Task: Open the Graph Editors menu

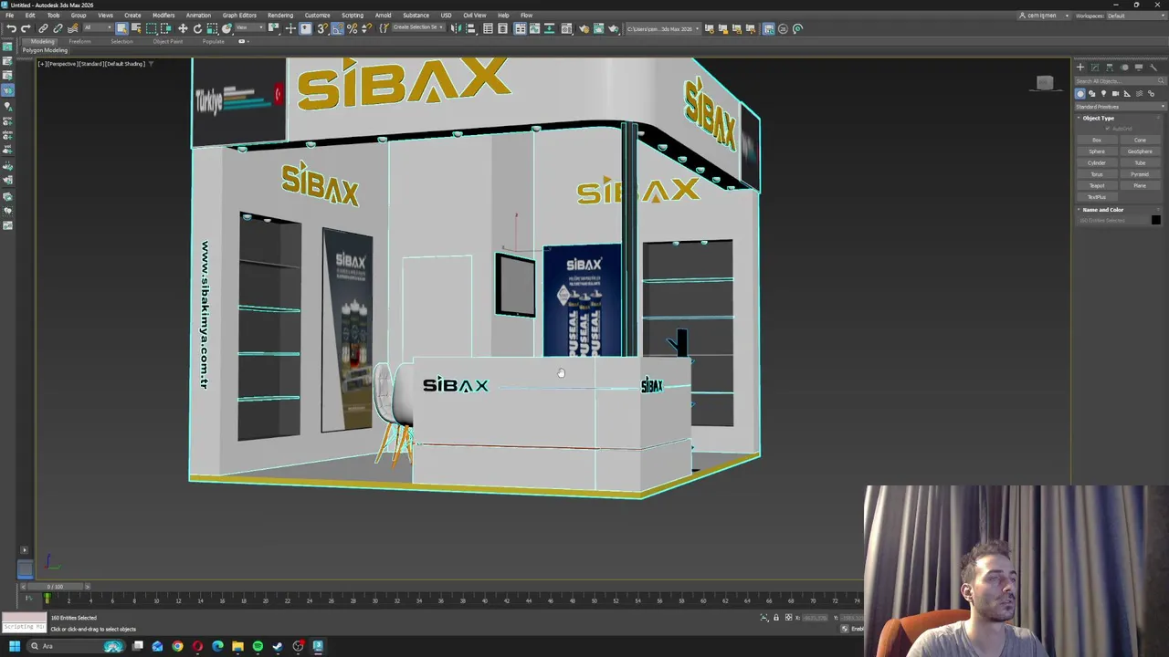Action: tap(239, 16)
